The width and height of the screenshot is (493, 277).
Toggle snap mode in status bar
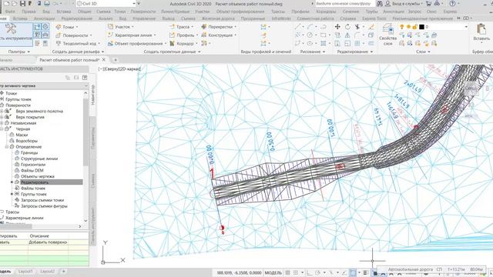coord(295,272)
